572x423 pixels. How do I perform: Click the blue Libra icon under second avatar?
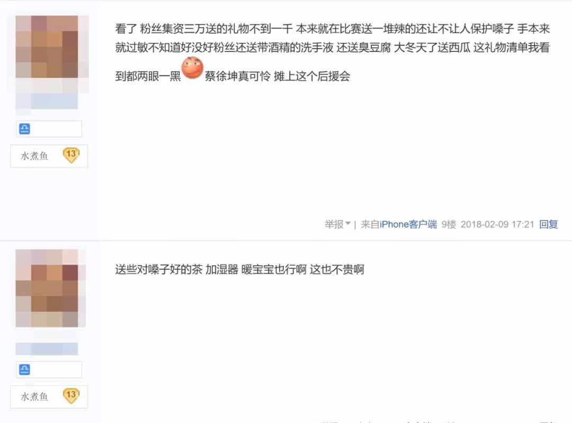pos(24,369)
